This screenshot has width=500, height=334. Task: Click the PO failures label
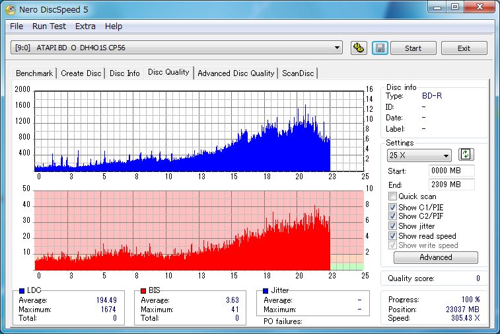(x=283, y=321)
